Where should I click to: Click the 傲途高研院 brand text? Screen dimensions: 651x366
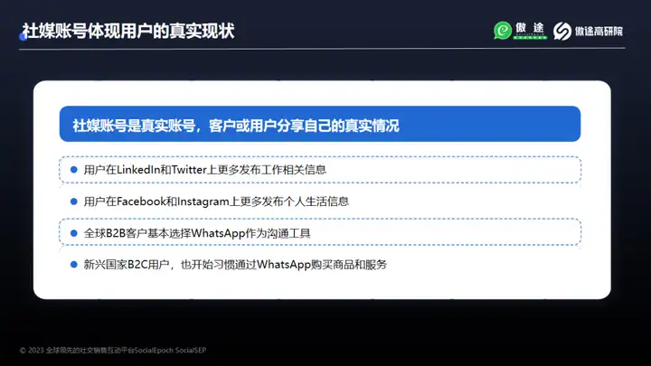click(x=599, y=31)
